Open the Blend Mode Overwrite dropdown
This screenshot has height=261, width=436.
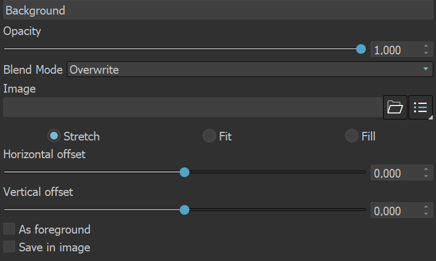pyautogui.click(x=250, y=69)
